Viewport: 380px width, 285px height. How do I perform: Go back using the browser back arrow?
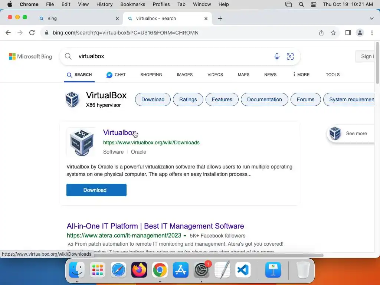[8, 33]
